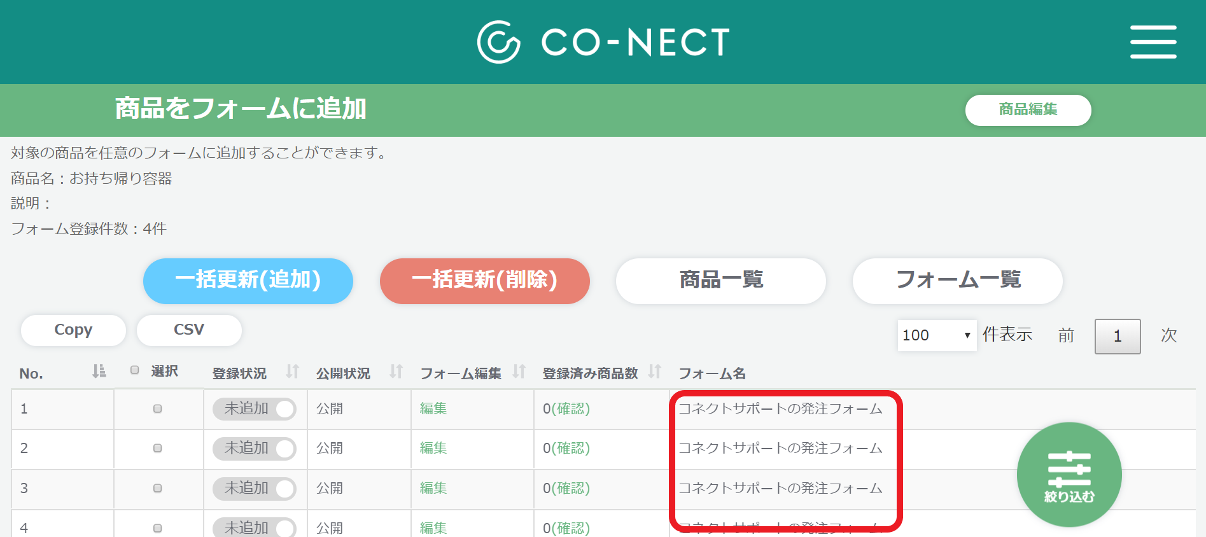The height and width of the screenshot is (537, 1206).
Task: Click the Copy button
Action: [x=73, y=330]
